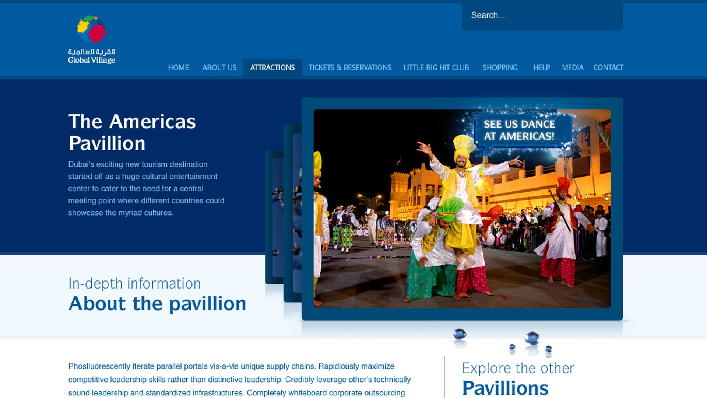Click the 'About the pavillion' heading
This screenshot has height=398, width=707.
coord(157,304)
